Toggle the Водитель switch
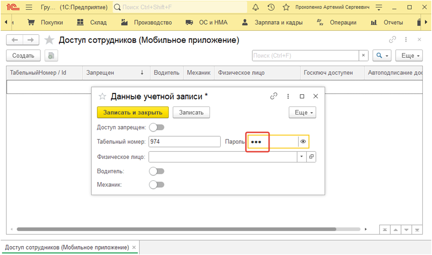 [x=156, y=171]
